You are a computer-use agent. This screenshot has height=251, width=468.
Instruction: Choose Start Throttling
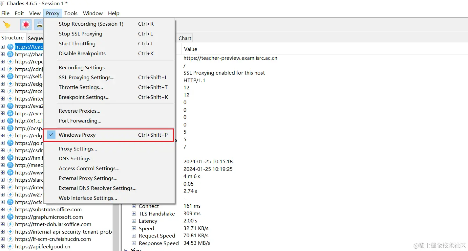(110, 43)
